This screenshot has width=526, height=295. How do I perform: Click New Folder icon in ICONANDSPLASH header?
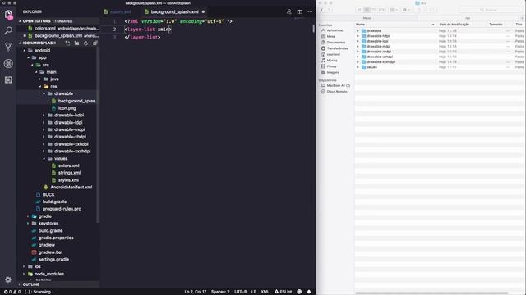click(76, 43)
